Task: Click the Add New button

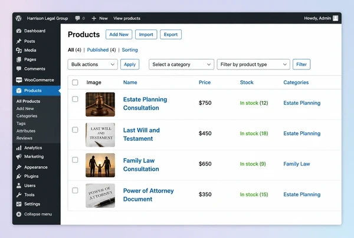Action: point(119,35)
